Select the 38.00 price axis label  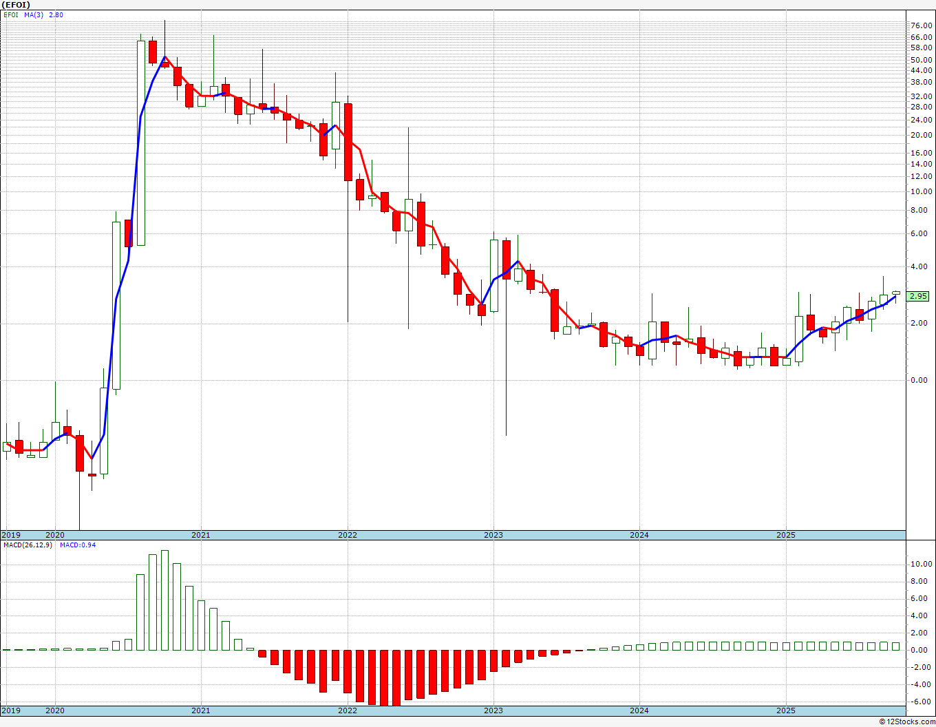pos(921,83)
